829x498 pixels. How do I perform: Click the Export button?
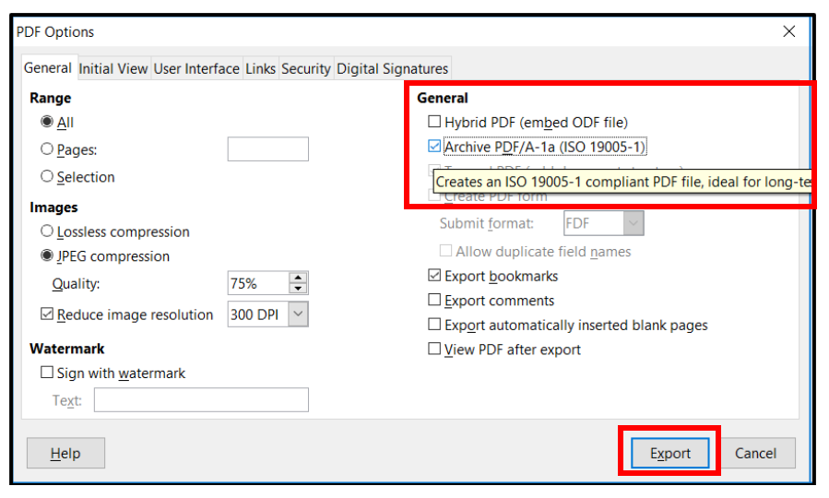(x=670, y=453)
